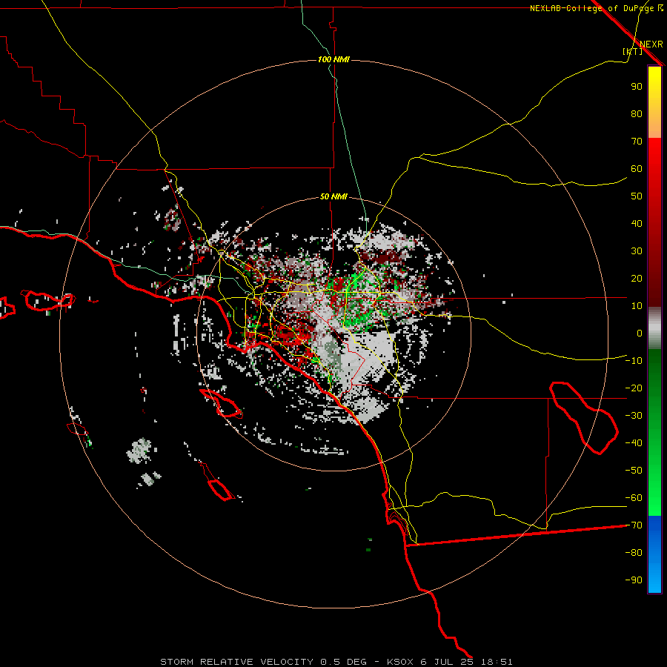Click the gray zero-velocity segment of color bar

pyautogui.click(x=654, y=328)
